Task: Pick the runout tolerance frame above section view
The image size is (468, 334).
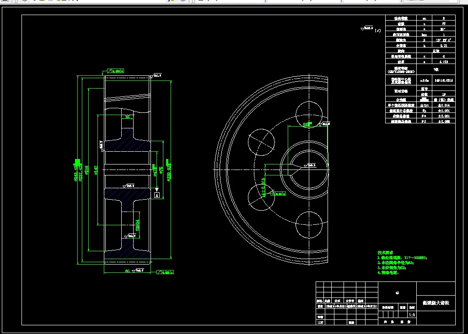Action: (115, 71)
